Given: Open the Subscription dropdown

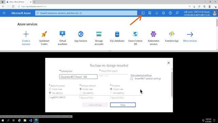Looking at the screenshot, I should point(78,77).
